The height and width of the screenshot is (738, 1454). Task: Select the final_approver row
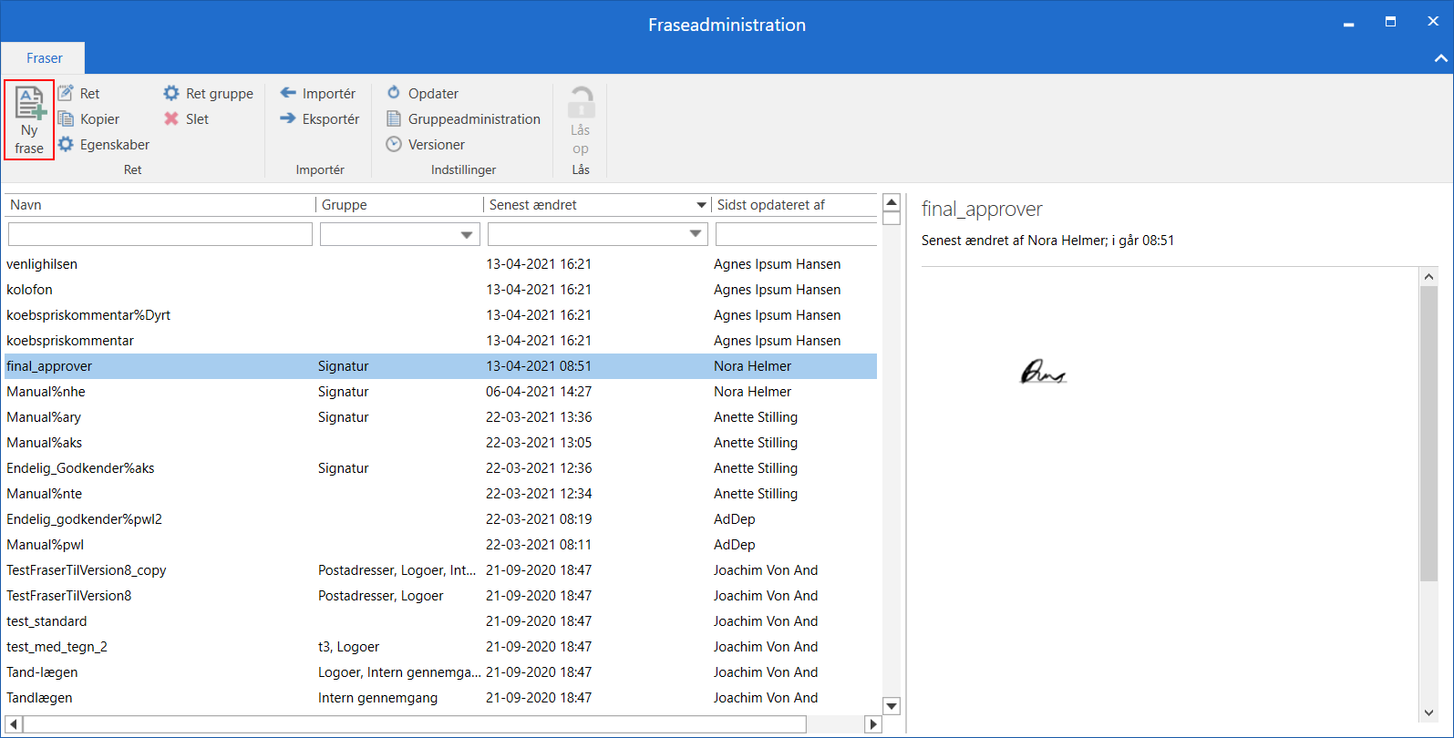pyautogui.click(x=440, y=366)
